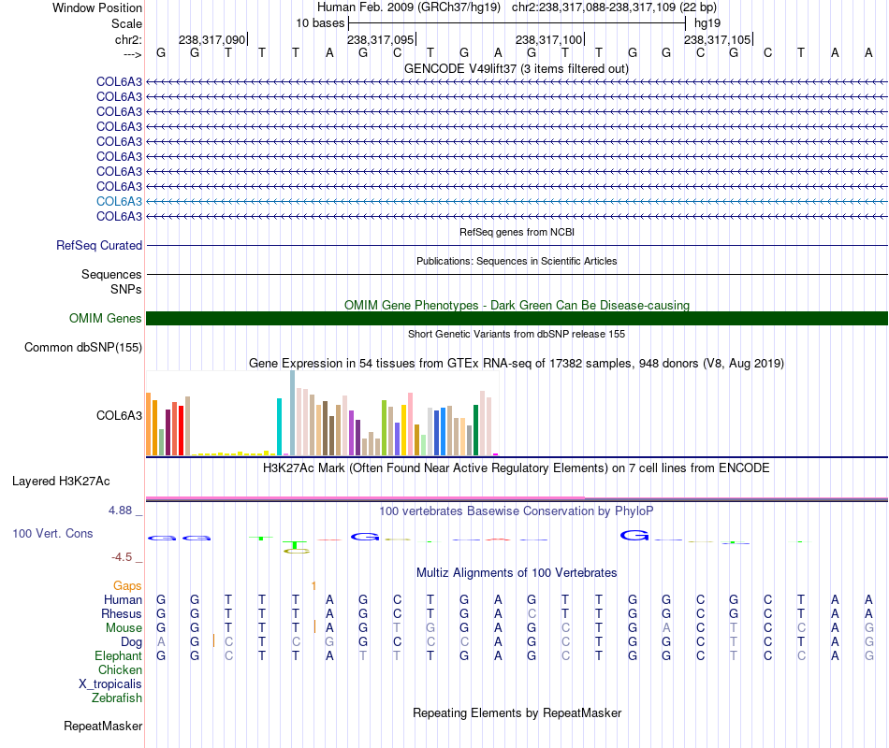This screenshot has width=889, height=748.
Task: Open Publications: Sequences in Scientific Articles title
Action: (x=517, y=261)
